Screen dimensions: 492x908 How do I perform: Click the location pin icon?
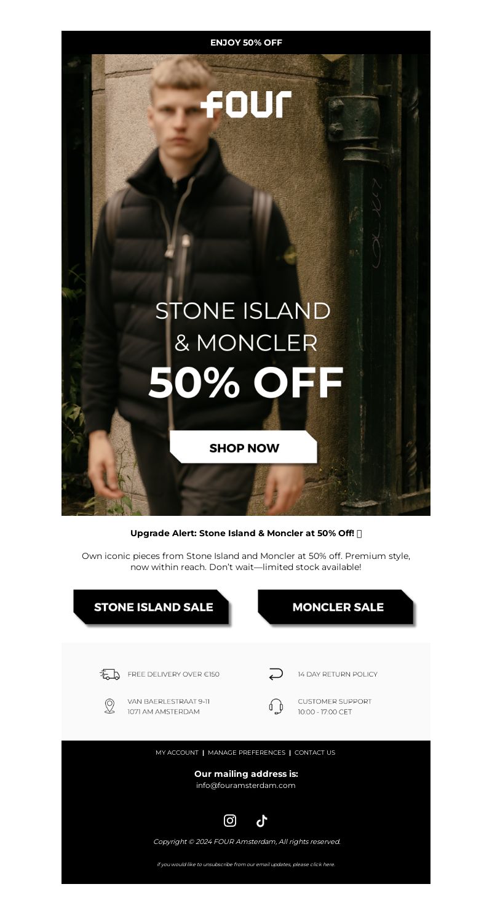click(109, 706)
